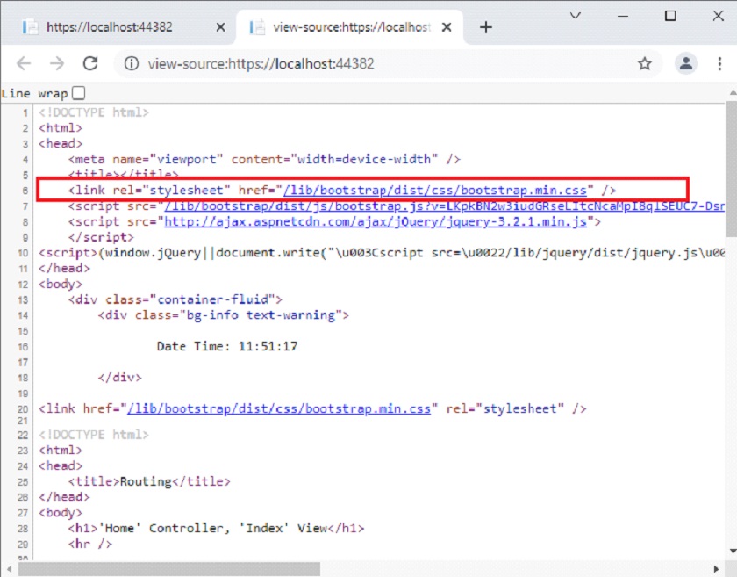Click the window.jQuery script line 10
The width and height of the screenshot is (737, 577).
click(382, 253)
